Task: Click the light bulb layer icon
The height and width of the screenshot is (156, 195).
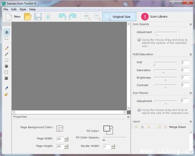Action: pyautogui.click(x=149, y=127)
